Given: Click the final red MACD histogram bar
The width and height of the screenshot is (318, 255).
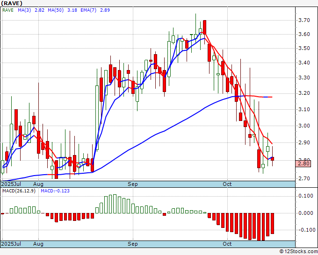Looking at the screenshot, I should click(272, 223).
